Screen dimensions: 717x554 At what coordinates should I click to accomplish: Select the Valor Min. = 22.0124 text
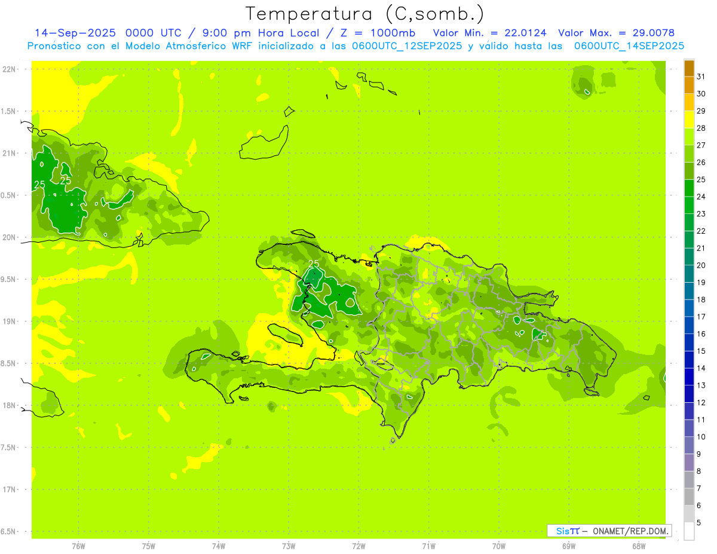click(489, 33)
